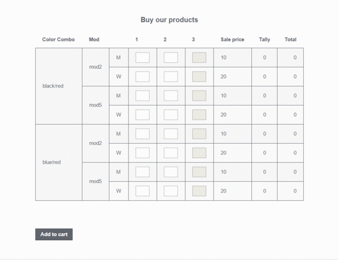Click the "W" label in black/red mod2
The image size is (339, 260).
pos(118,77)
